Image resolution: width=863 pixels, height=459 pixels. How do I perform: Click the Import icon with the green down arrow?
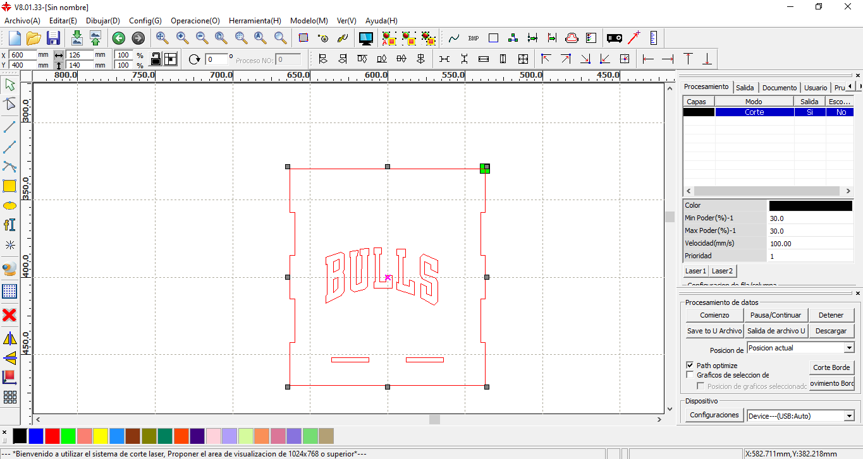[x=77, y=38]
